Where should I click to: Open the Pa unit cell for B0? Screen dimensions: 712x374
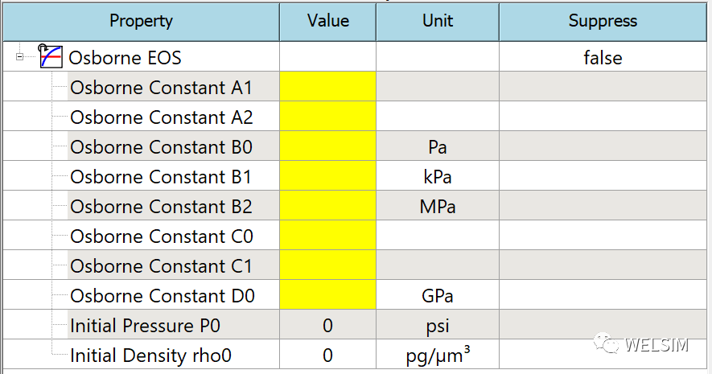[x=438, y=146]
